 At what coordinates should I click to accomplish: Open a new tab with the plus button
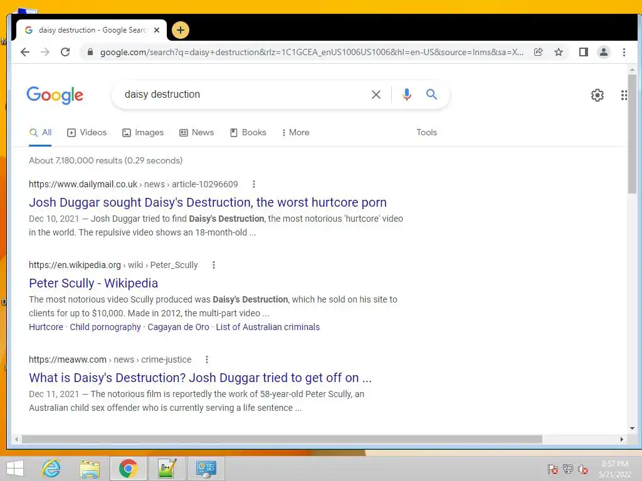[181, 30]
